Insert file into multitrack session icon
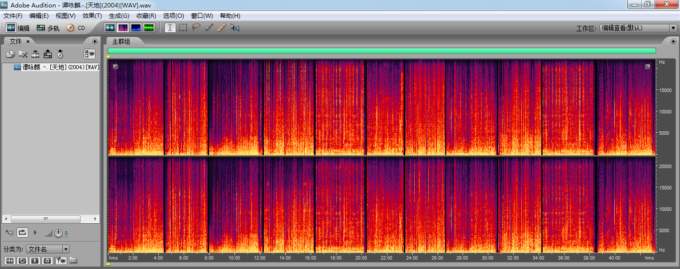 (x=48, y=54)
